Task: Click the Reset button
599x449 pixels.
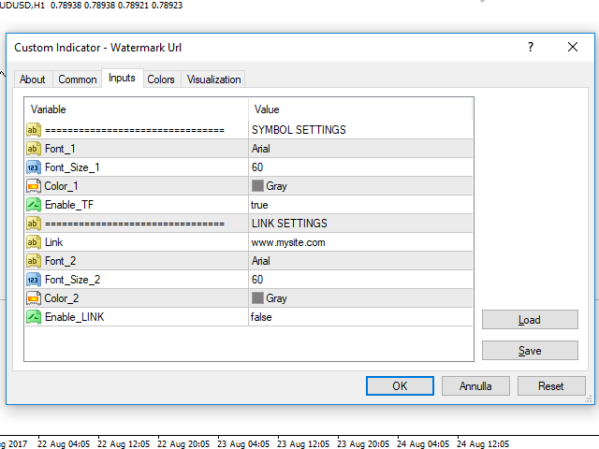Action: [550, 385]
